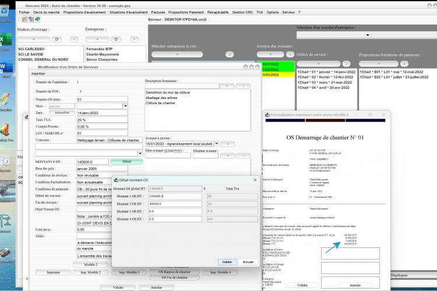Image resolution: width=437 pixels, height=291 pixels.
Task: Click the Montant 2 OS HT field
Action: 175,204
